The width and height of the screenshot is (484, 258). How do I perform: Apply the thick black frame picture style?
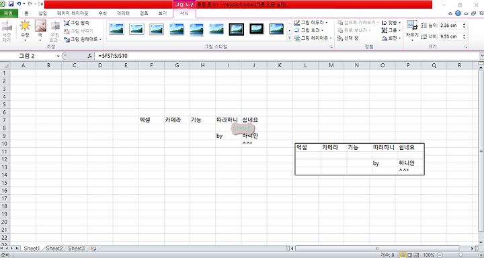(x=257, y=29)
